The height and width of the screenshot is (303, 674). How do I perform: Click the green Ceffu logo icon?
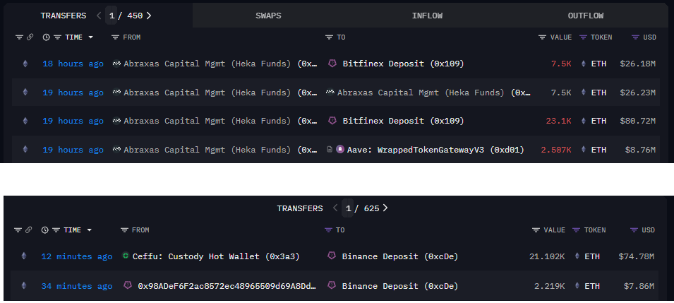point(126,256)
